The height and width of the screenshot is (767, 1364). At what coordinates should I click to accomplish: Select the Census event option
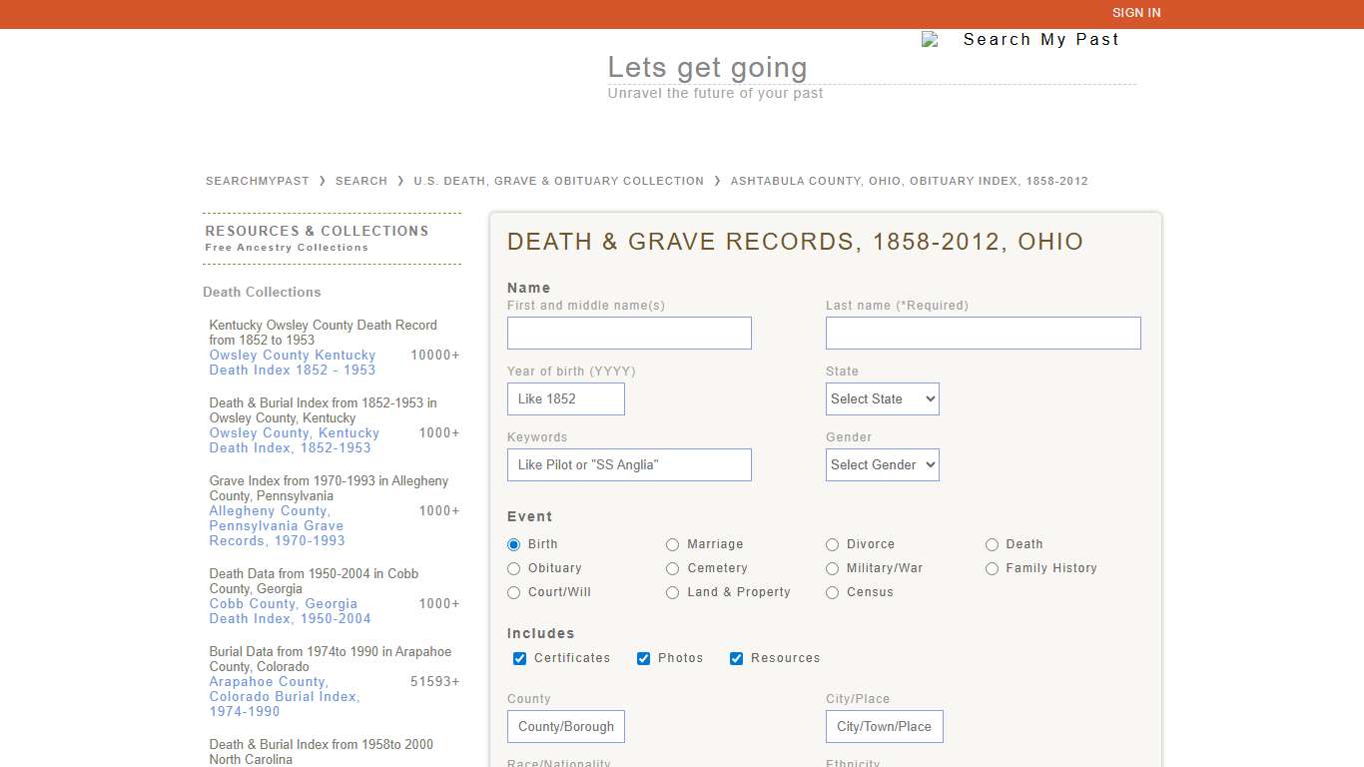(x=833, y=592)
